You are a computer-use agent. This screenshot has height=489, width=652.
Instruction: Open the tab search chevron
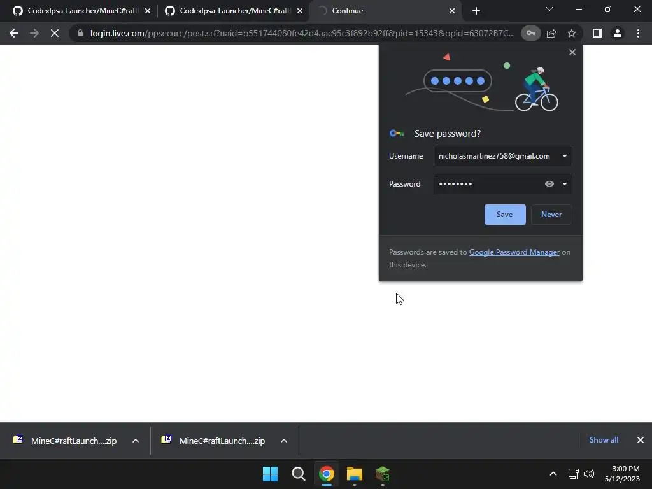pyautogui.click(x=549, y=9)
